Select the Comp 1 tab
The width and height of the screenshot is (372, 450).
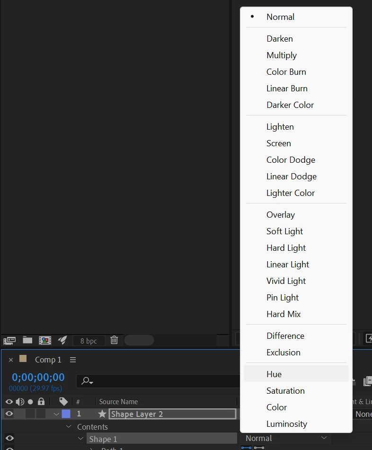point(48,360)
